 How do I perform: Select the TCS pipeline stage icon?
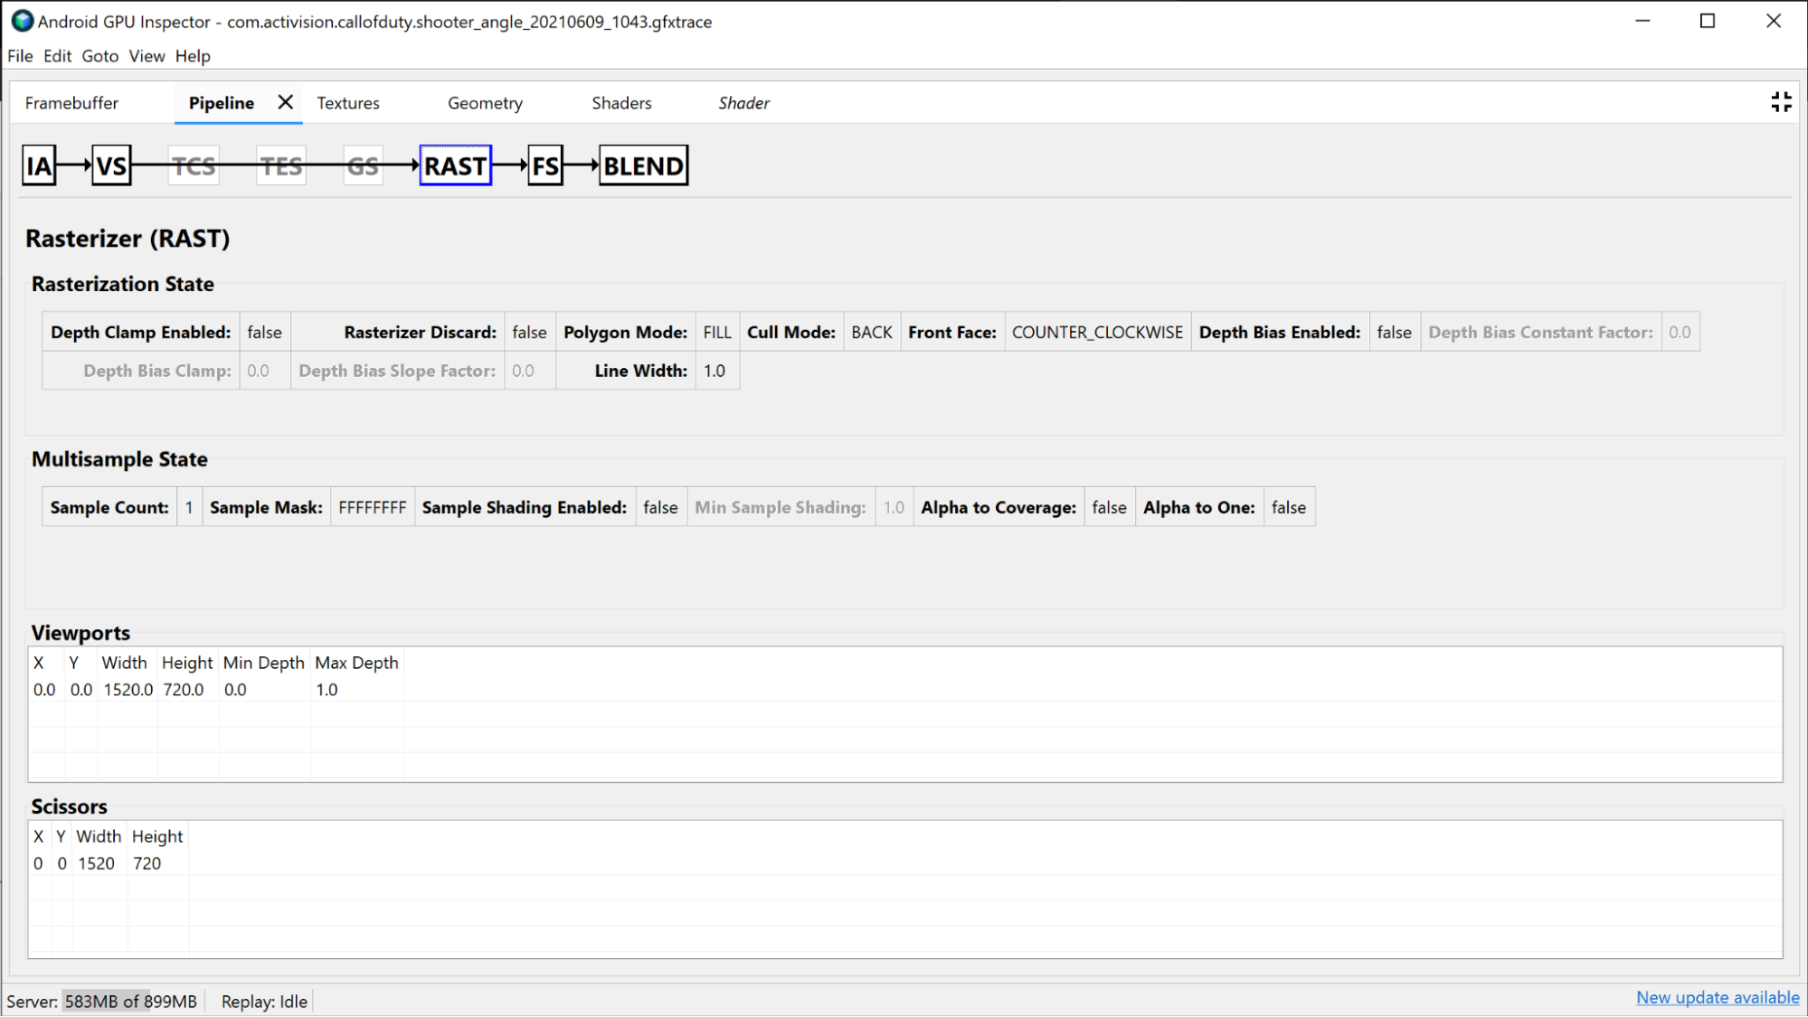194,165
